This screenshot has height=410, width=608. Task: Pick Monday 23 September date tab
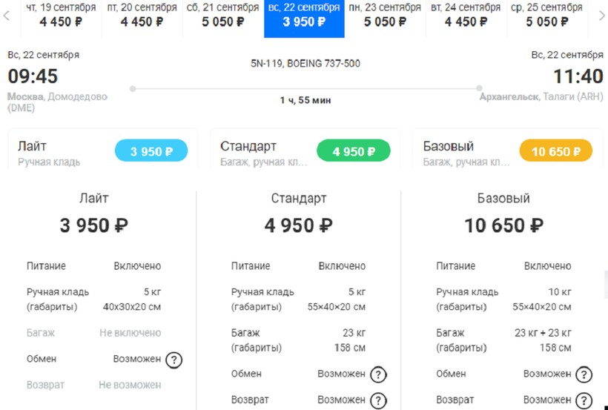[385, 15]
